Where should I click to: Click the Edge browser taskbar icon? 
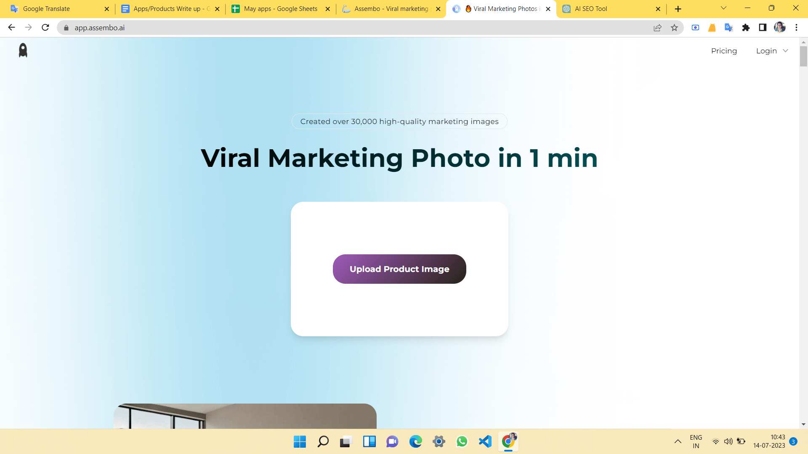point(415,442)
